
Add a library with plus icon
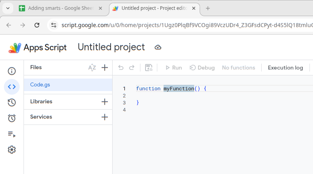tap(105, 102)
